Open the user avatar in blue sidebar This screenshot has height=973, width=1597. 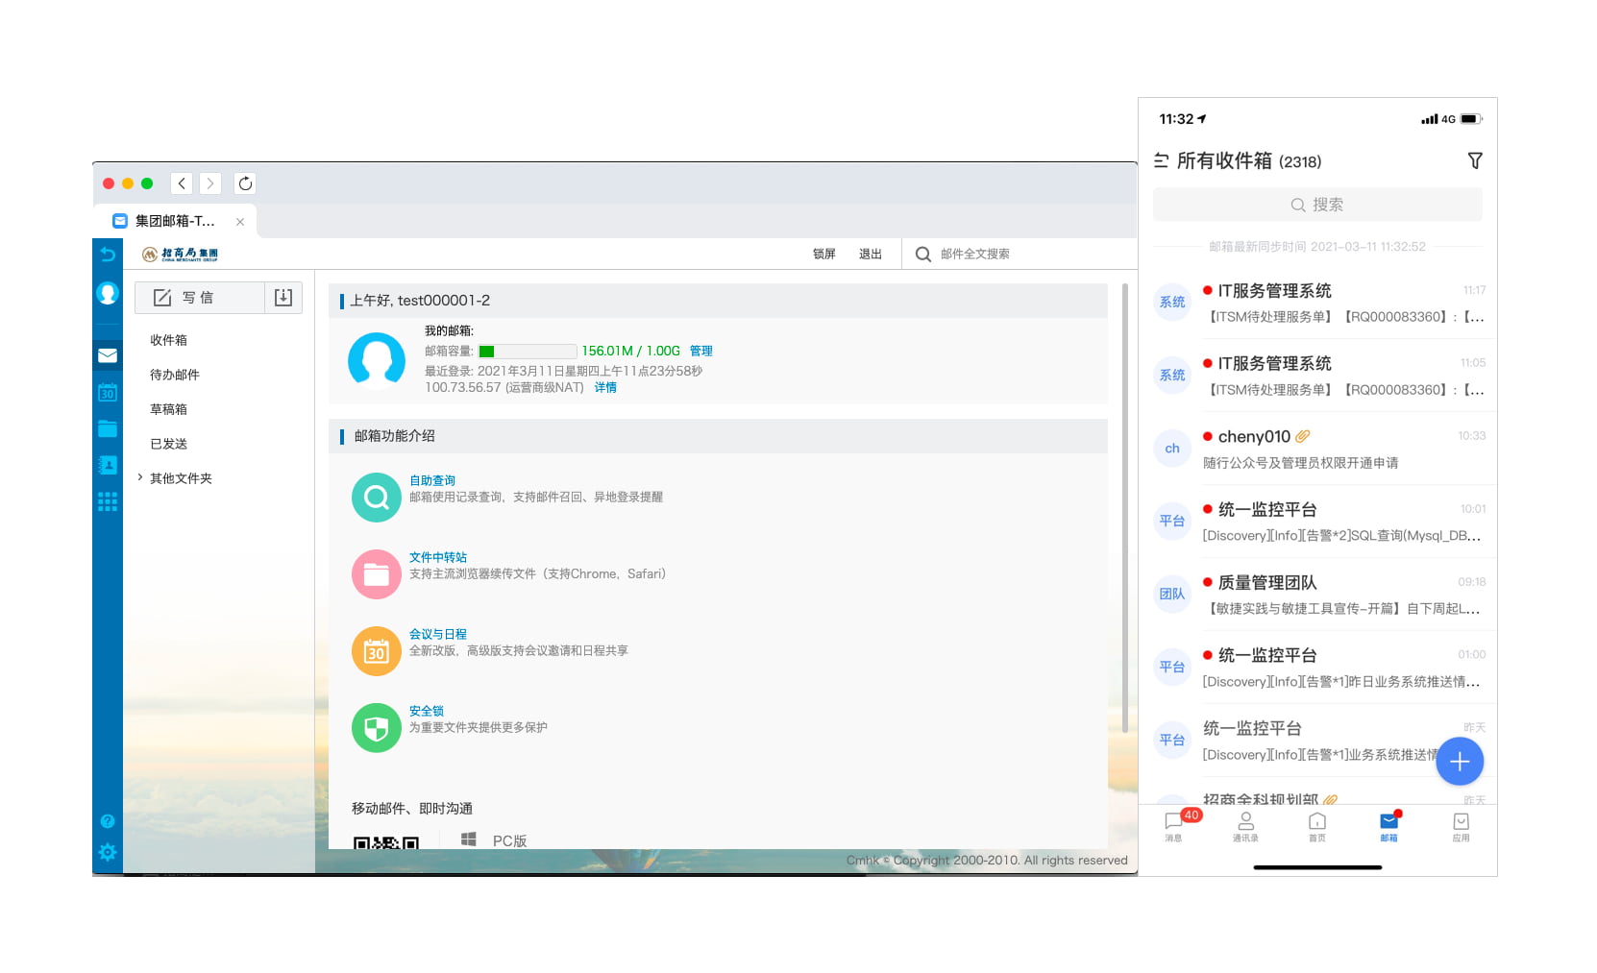pos(108,294)
